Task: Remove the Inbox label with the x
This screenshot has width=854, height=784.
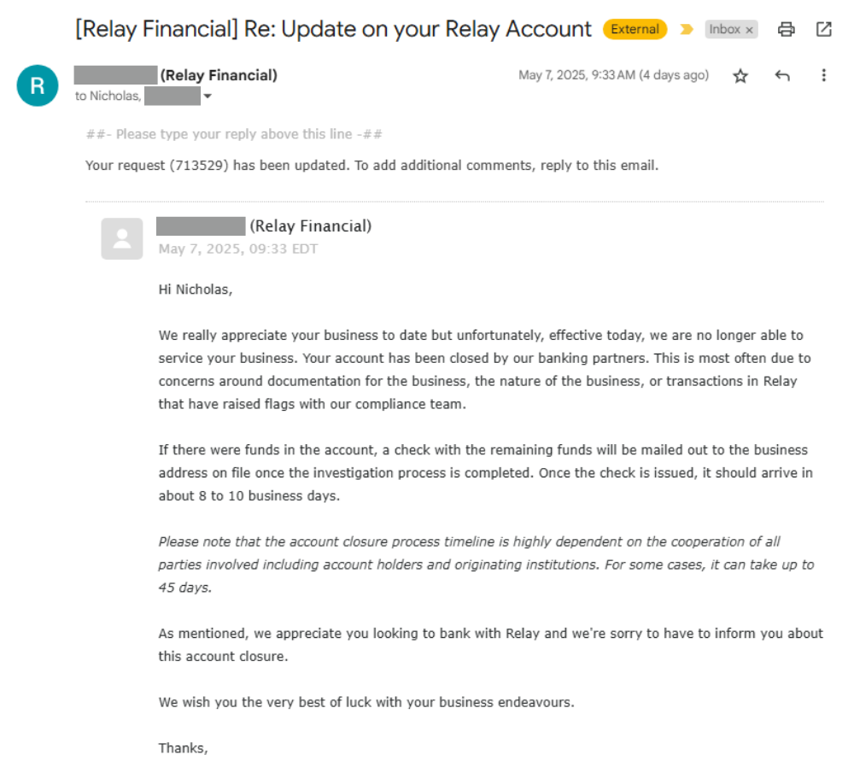Action: point(750,30)
